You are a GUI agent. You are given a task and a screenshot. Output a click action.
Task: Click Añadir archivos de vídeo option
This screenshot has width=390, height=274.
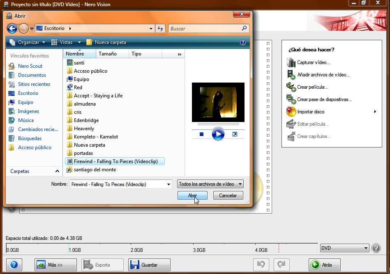[x=318, y=75]
